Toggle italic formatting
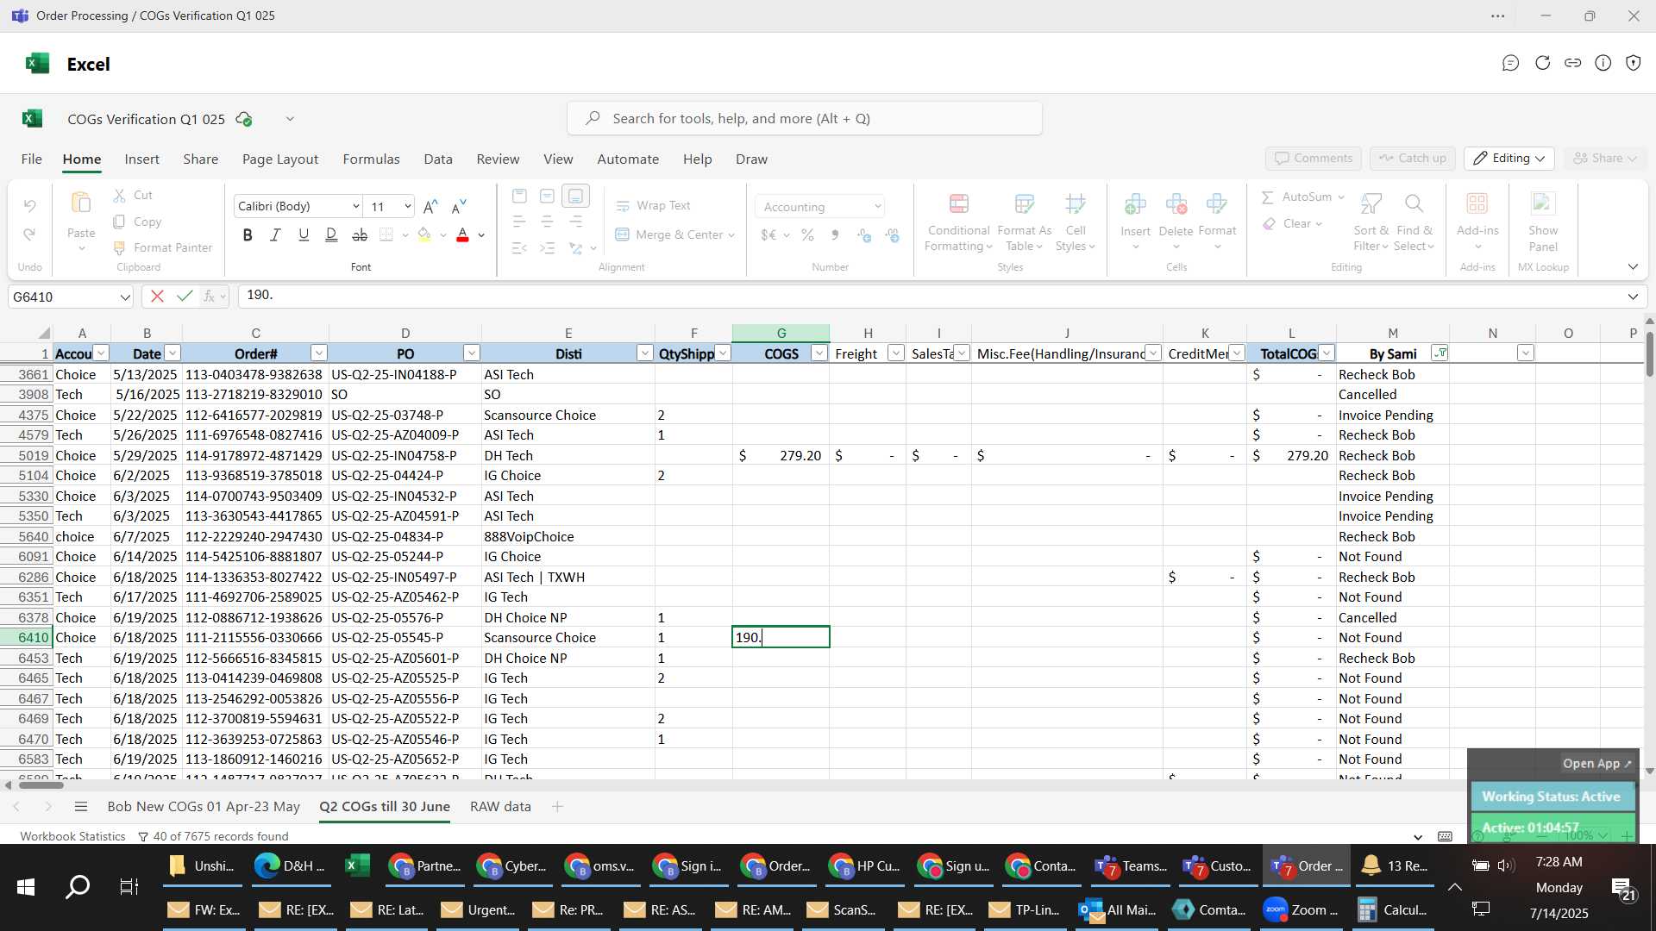 (x=275, y=234)
